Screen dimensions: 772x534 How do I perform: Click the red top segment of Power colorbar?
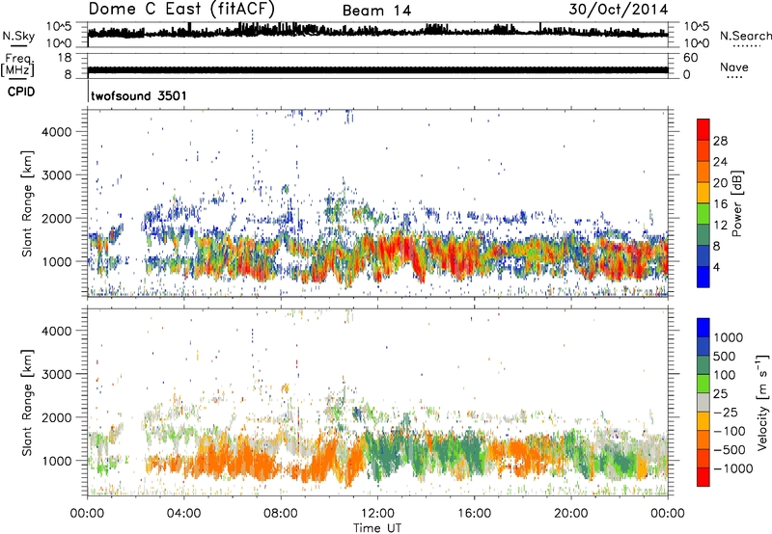pyautogui.click(x=703, y=129)
